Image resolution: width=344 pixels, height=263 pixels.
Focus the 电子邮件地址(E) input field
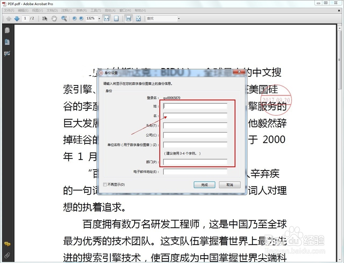(x=195, y=172)
